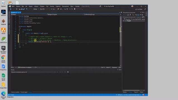Click sync with active document icon
Image resolution: width=178 pixels, height=100 pixels.
[136, 15]
